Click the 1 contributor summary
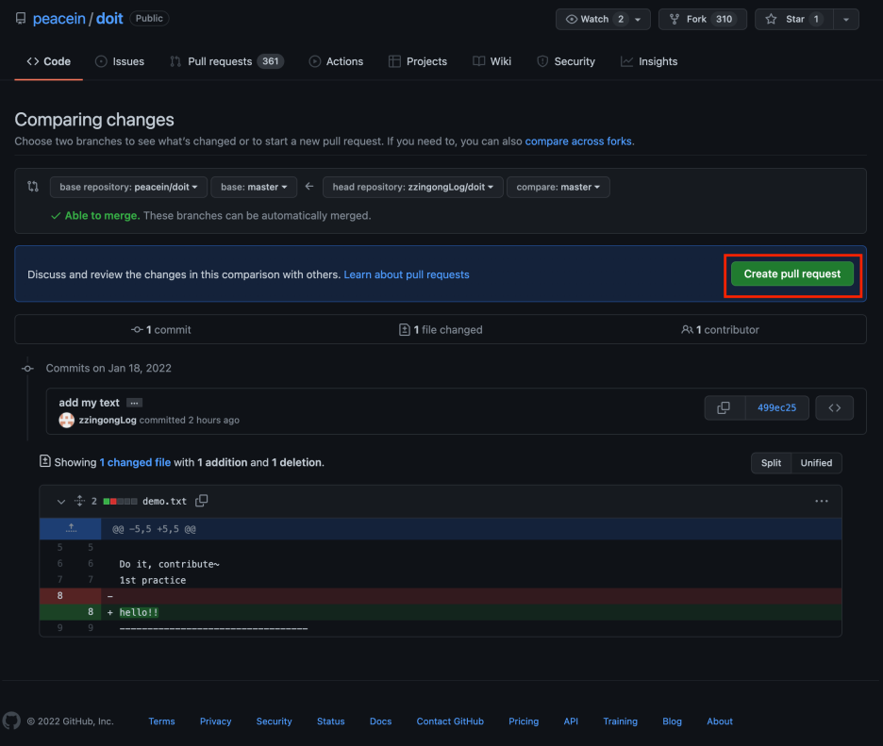This screenshot has width=883, height=746. pyautogui.click(x=720, y=330)
